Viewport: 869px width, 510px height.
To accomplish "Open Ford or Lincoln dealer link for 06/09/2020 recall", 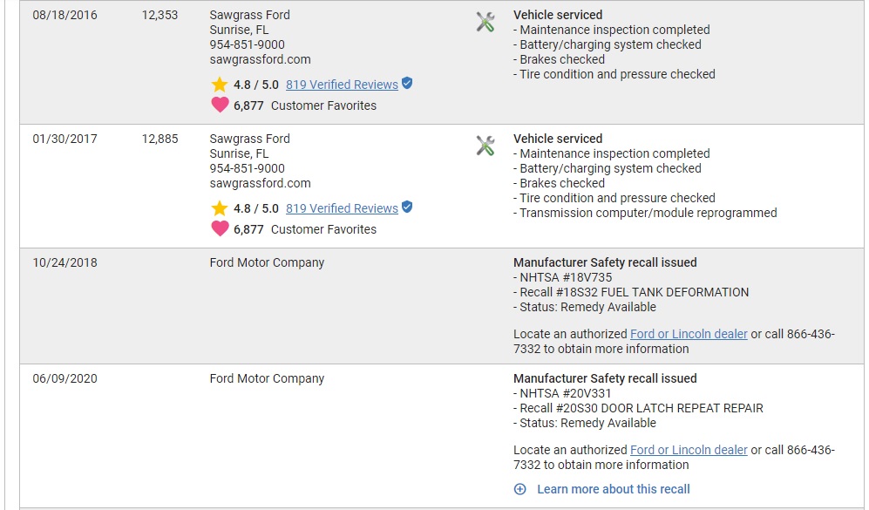I will click(x=689, y=450).
